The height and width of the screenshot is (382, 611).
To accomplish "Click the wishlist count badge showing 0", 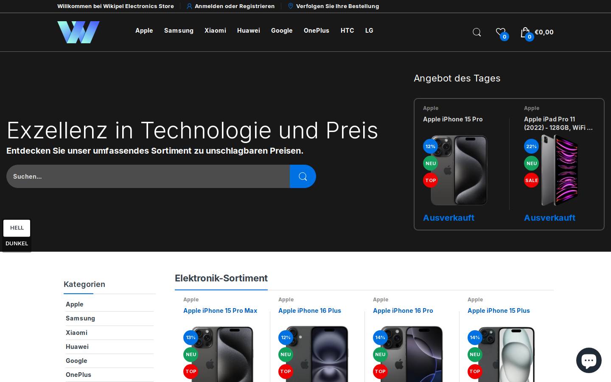I will pyautogui.click(x=504, y=37).
